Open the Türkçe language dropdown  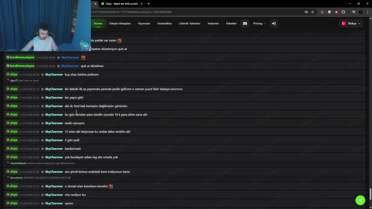click(351, 24)
